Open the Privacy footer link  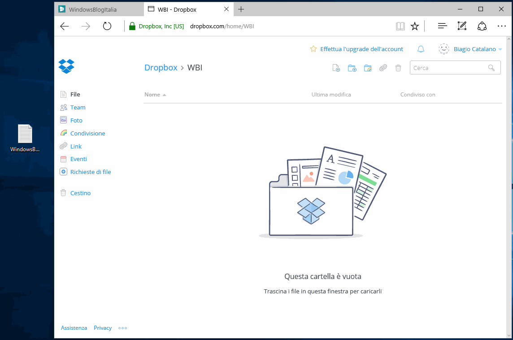point(103,327)
